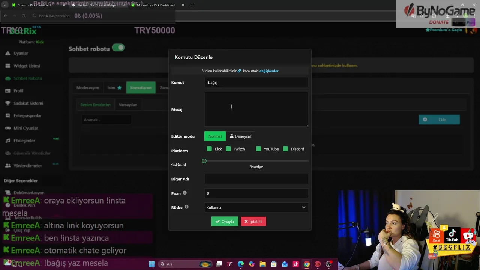Image resolution: width=480 pixels, height=270 pixels.
Task: Click the Ekle add button
Action: pyautogui.click(x=439, y=120)
